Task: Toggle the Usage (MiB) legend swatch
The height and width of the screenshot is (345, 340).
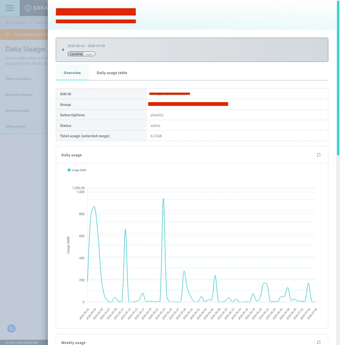Action: click(x=69, y=170)
